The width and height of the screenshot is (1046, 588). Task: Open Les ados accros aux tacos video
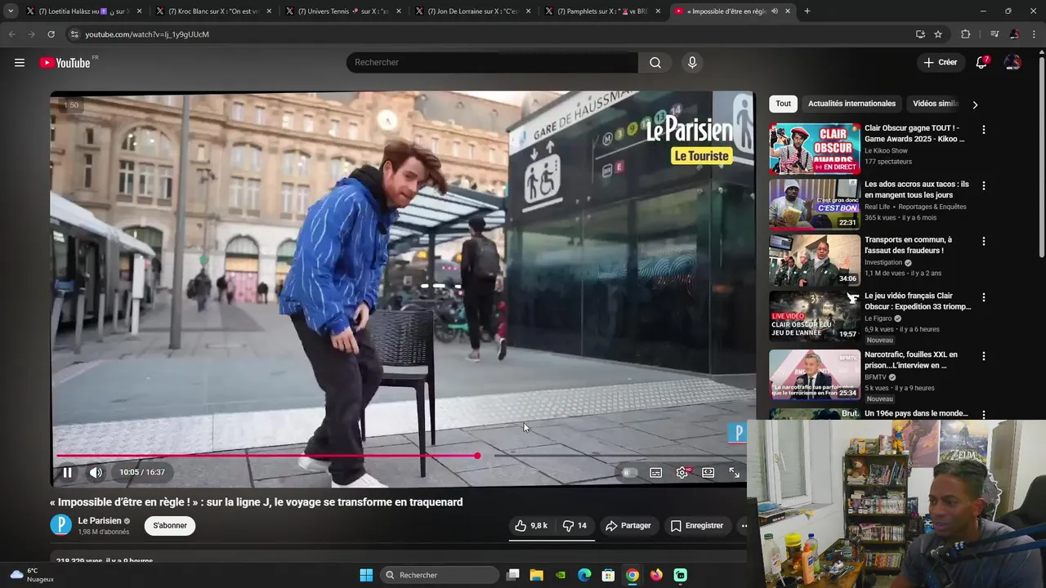click(x=815, y=204)
